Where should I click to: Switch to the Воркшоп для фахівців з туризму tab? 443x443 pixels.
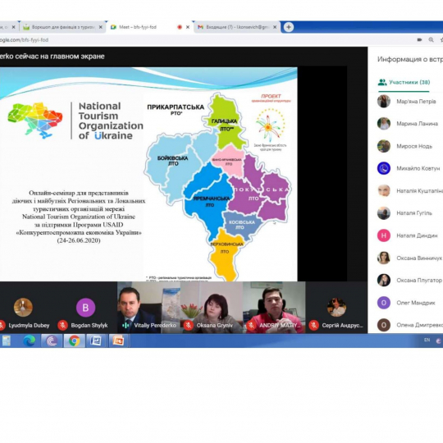[62, 27]
